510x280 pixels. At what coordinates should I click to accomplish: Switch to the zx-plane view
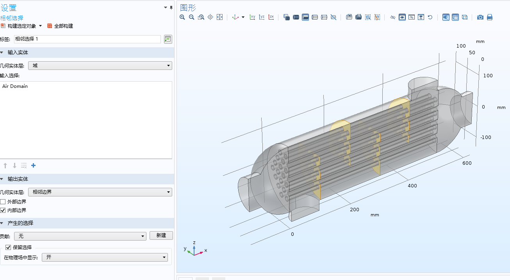[271, 17]
